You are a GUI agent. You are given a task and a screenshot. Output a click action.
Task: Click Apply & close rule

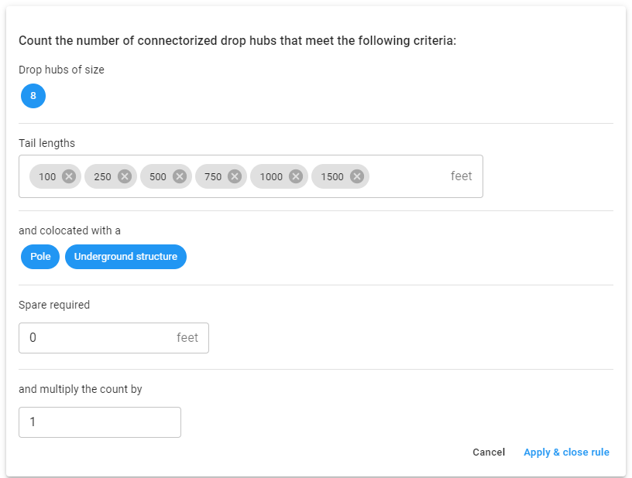pyautogui.click(x=566, y=452)
